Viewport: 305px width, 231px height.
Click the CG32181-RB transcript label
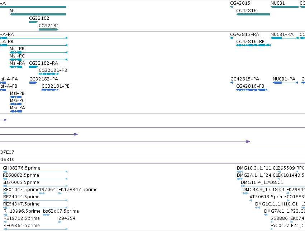53,70
